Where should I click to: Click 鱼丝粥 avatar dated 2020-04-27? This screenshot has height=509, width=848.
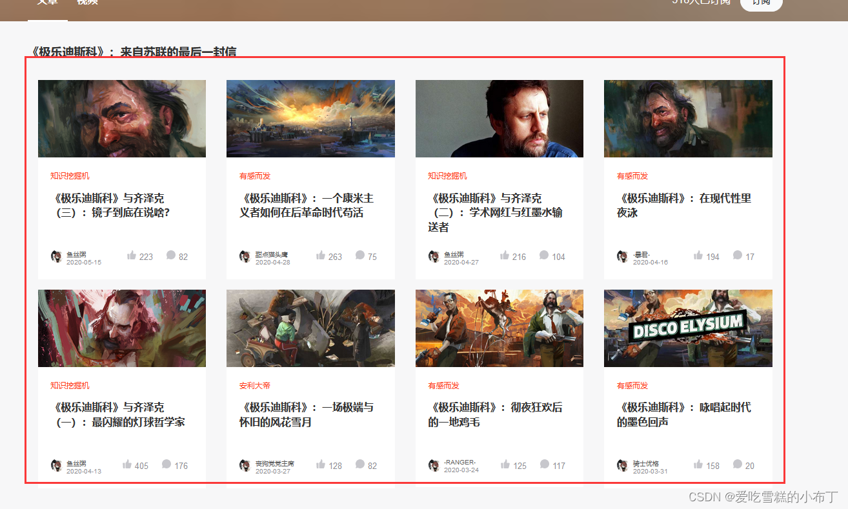(x=434, y=256)
